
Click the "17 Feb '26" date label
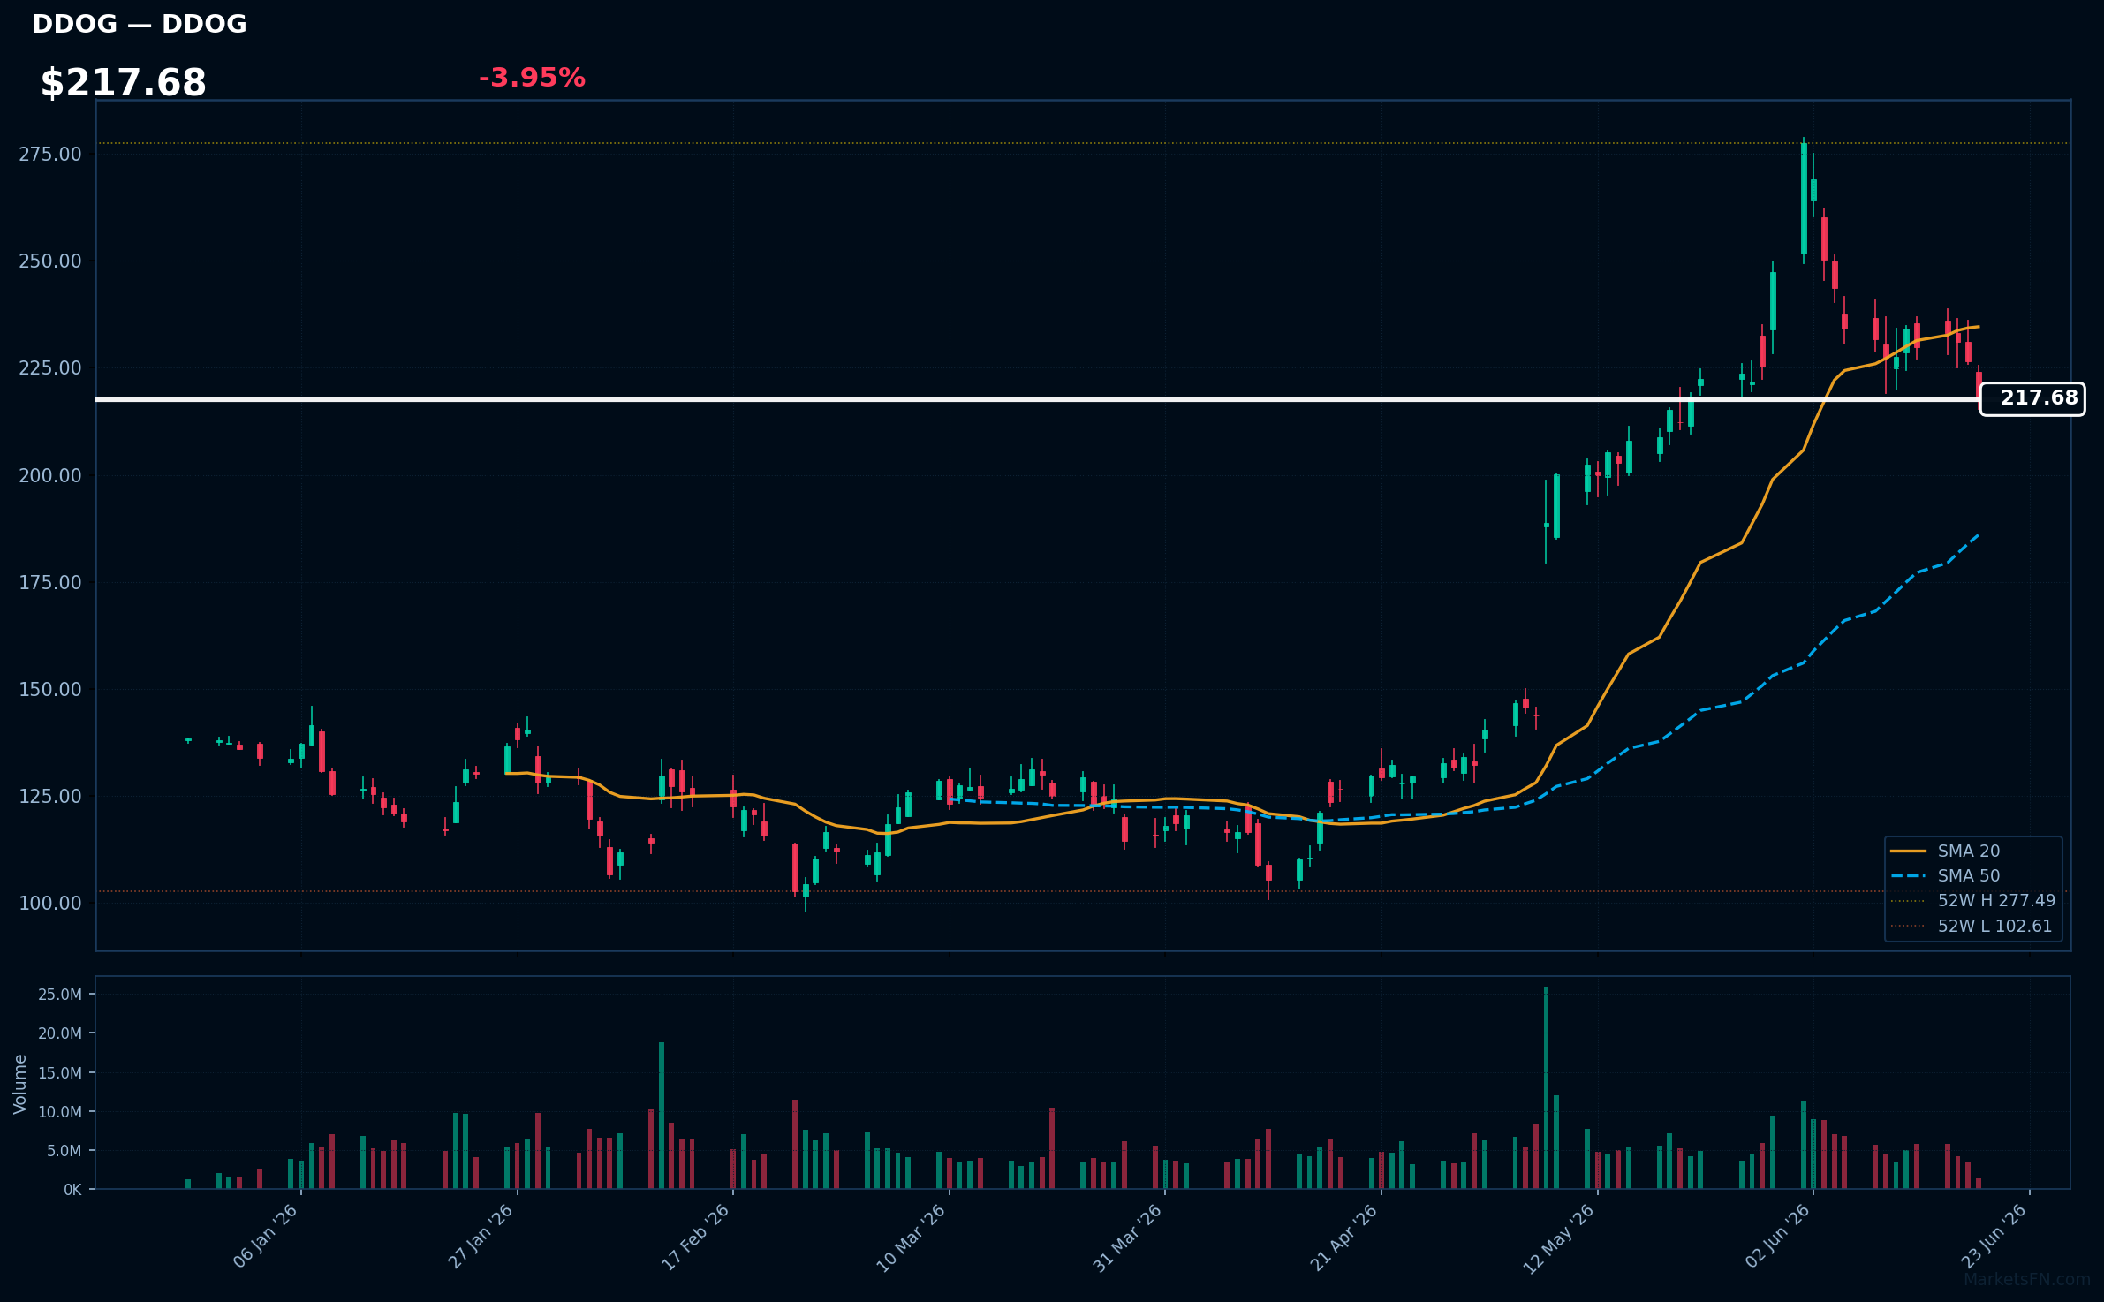[696, 1237]
